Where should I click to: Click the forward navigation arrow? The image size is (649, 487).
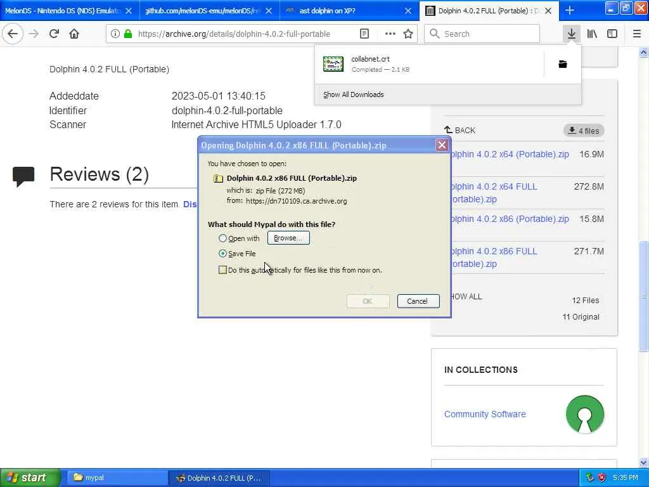[x=34, y=34]
